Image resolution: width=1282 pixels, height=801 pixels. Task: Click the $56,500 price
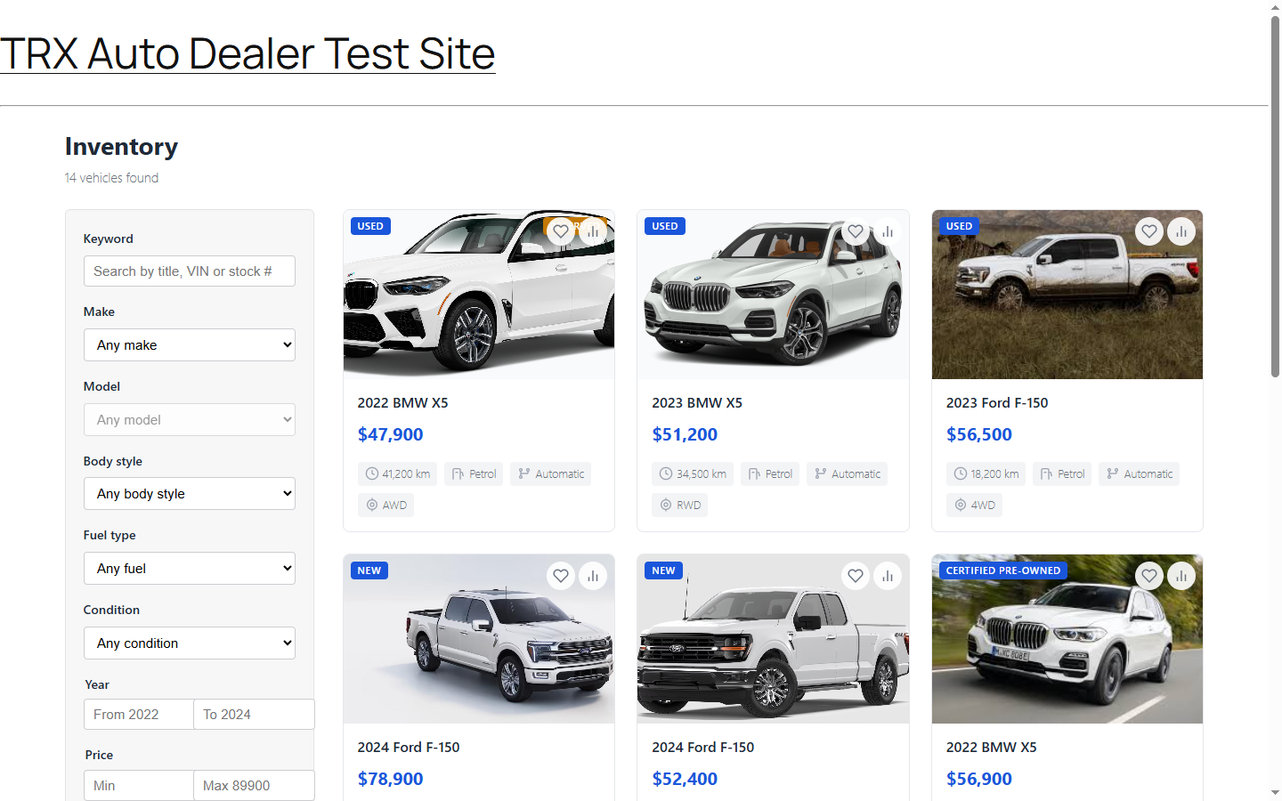click(979, 435)
